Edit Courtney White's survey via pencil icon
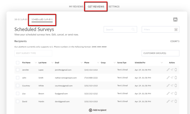 point(168,86)
